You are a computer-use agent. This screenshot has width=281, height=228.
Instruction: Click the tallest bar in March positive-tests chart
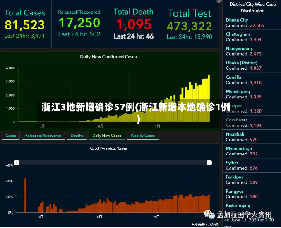tap(25, 195)
